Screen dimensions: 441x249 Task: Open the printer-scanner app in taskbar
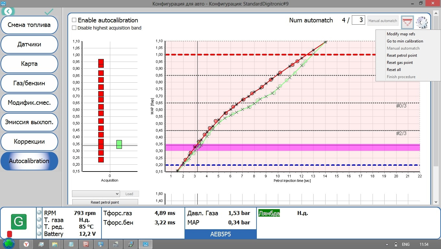[x=116, y=244]
